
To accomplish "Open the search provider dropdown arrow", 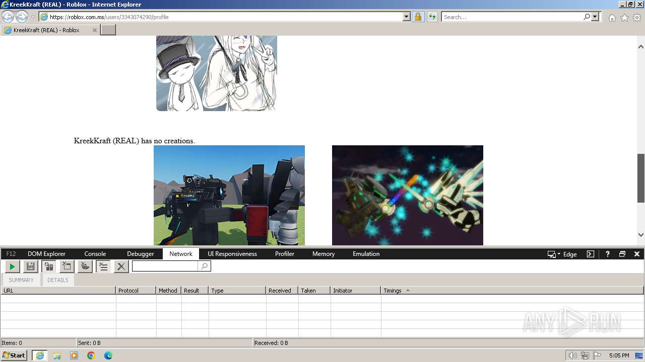I will pos(596,17).
